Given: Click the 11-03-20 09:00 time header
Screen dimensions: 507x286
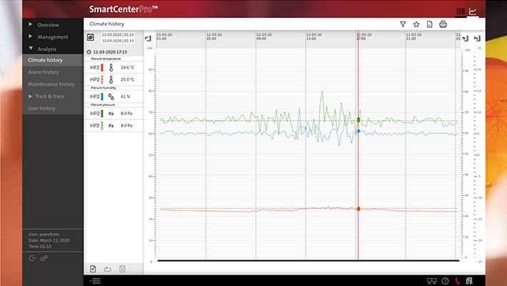Looking at the screenshot, I should coord(264,36).
